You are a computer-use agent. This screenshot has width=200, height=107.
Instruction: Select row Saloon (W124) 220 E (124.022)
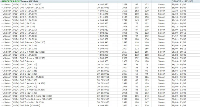pyautogui.click(x=100, y=17)
